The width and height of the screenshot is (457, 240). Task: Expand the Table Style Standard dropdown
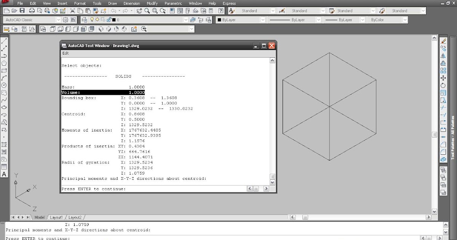(373, 11)
